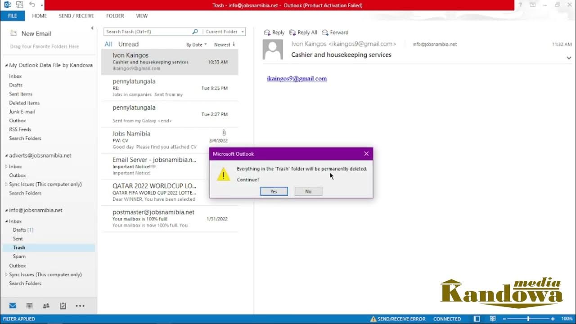
Task: Open the HOME ribbon tab
Action: [40, 16]
